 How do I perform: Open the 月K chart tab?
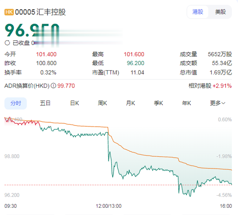131,103
